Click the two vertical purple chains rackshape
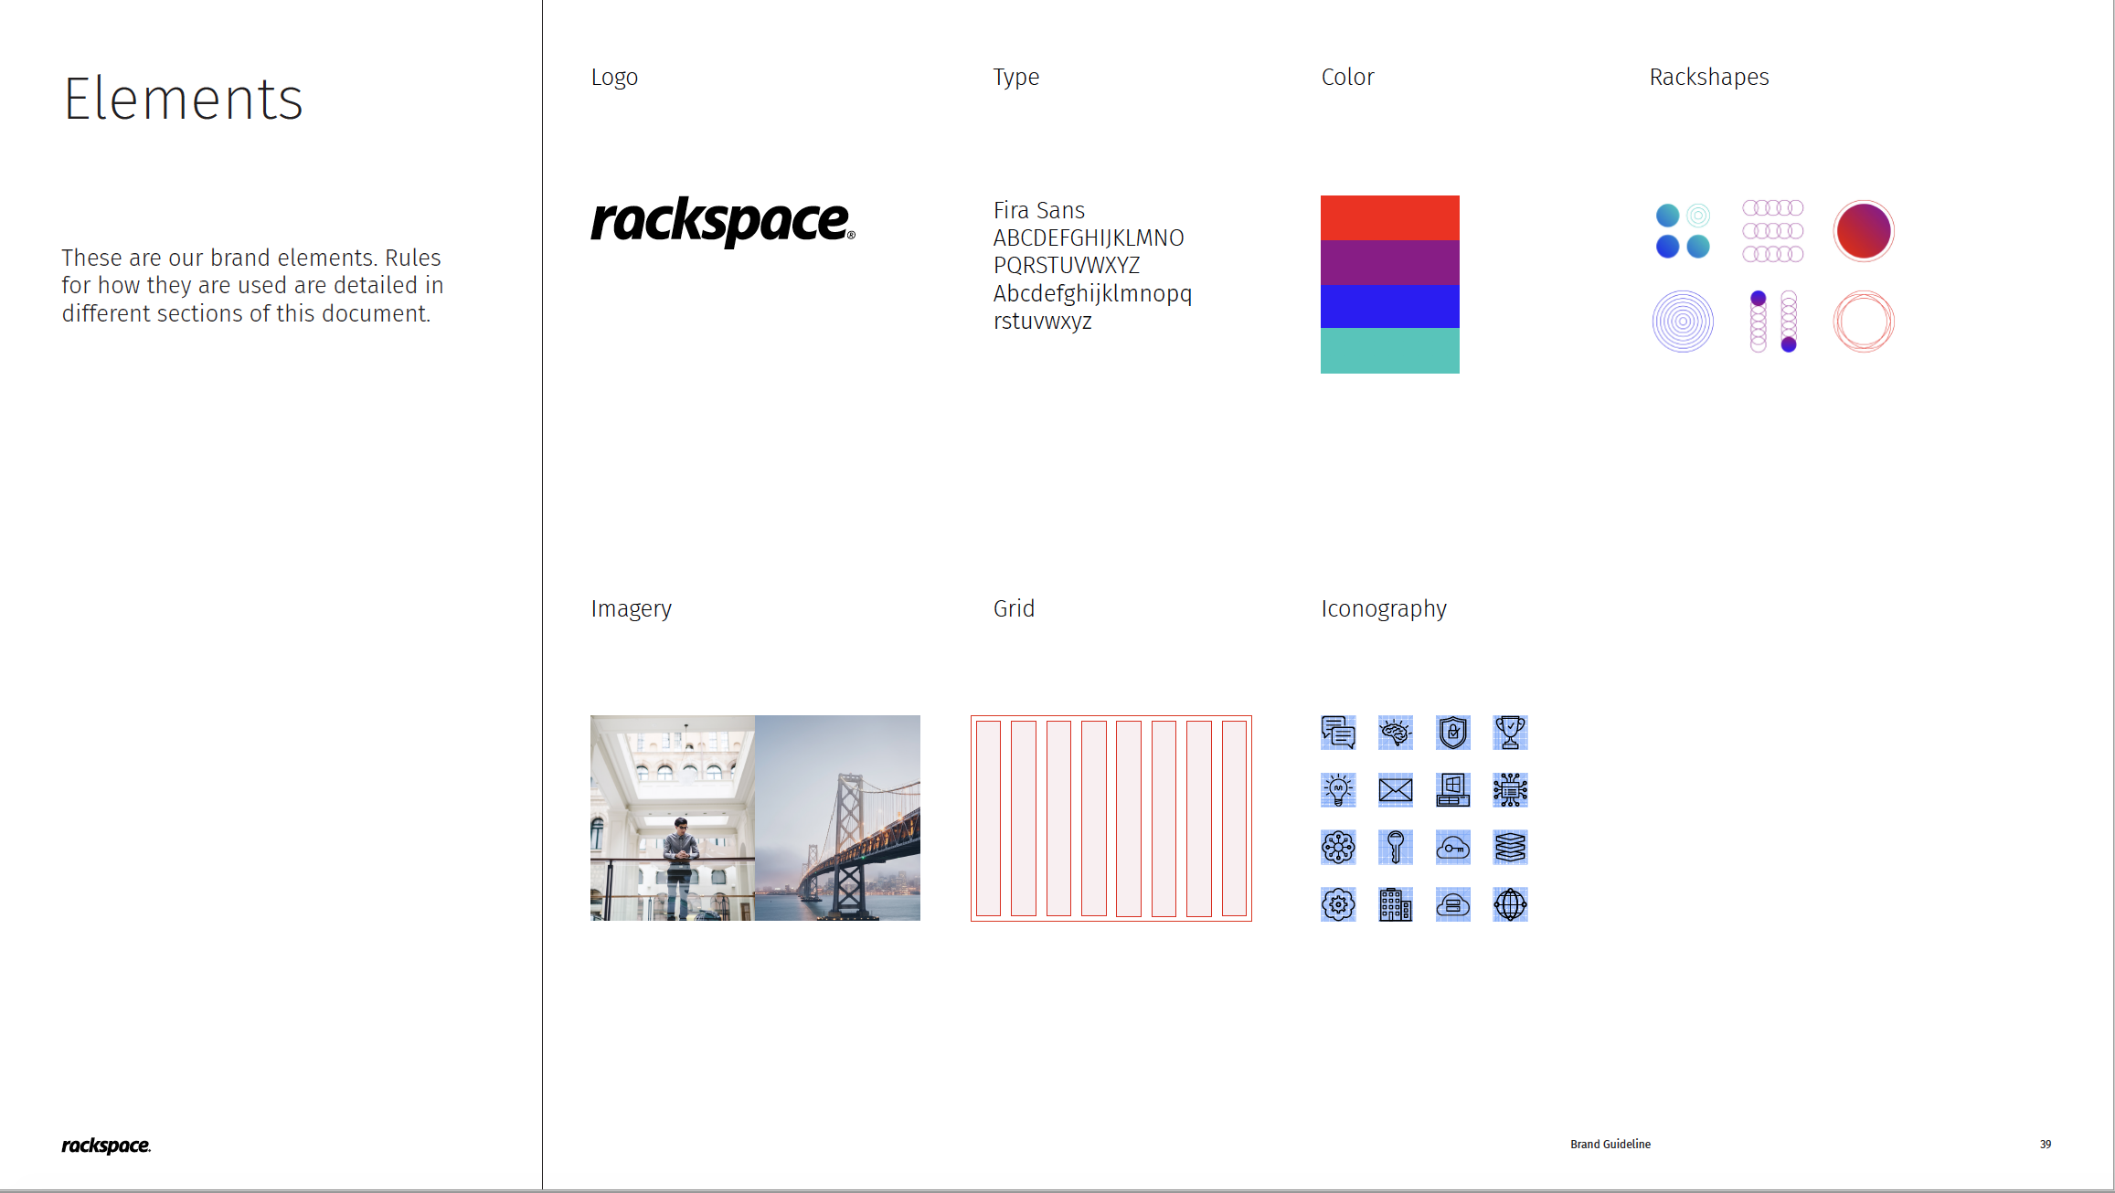Viewport: 2115px width, 1193px height. 1773,322
